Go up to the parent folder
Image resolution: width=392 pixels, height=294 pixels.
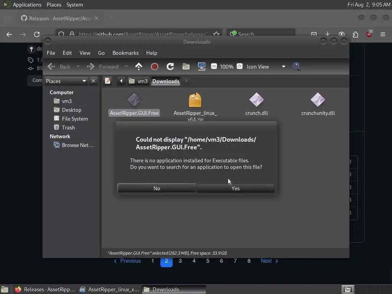coord(139,67)
